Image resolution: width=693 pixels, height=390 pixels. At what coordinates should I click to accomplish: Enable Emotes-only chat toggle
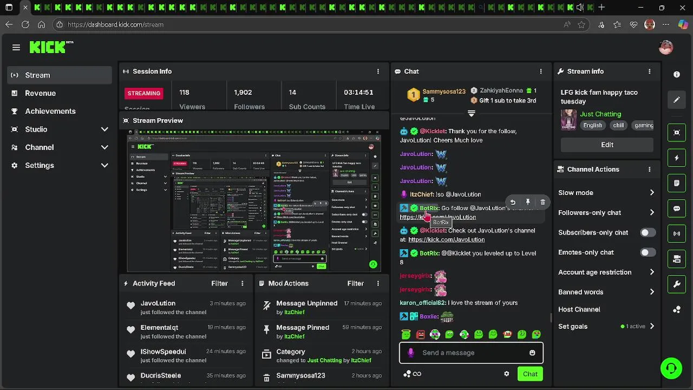[648, 252]
